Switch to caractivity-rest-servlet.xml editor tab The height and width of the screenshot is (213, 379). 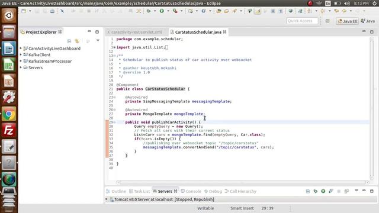click(x=137, y=32)
